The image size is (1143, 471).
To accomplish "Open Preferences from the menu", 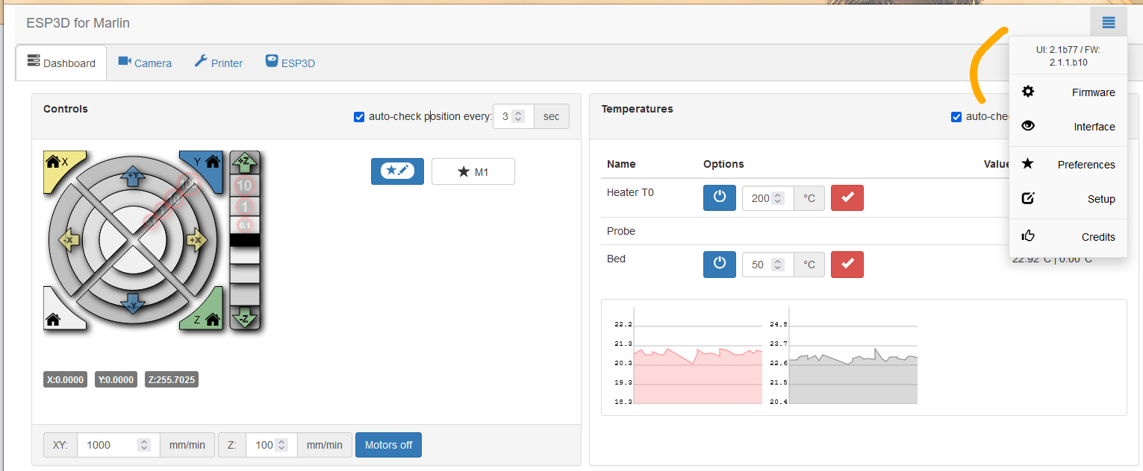I will pos(1068,165).
